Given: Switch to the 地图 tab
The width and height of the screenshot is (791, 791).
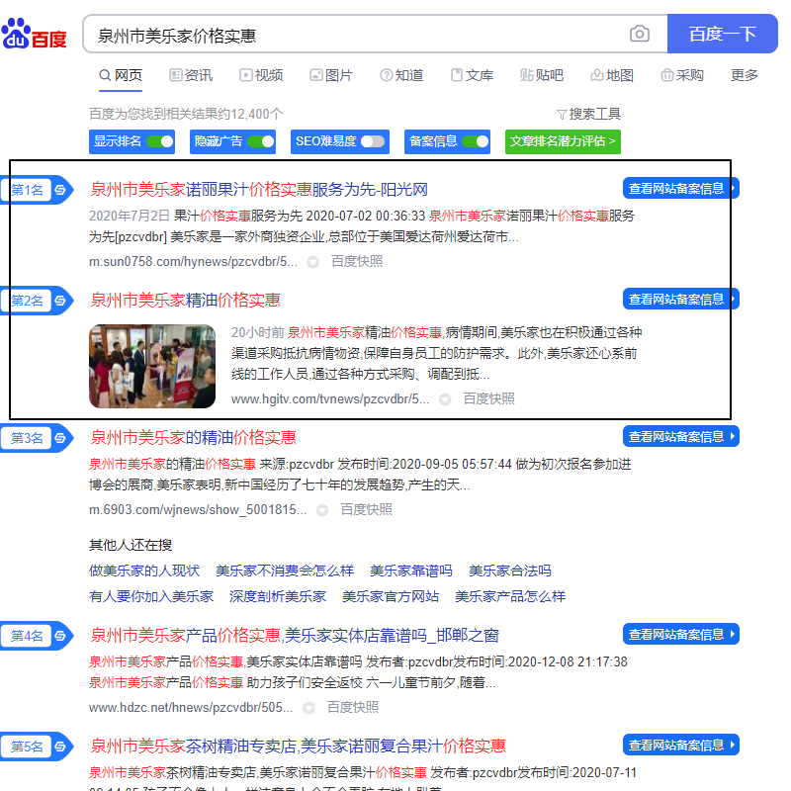Looking at the screenshot, I should click(612, 76).
